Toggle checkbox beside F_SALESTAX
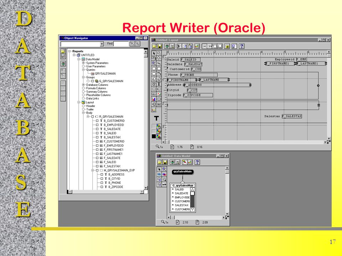Viewport: 342px width, 256px height. tap(97, 166)
